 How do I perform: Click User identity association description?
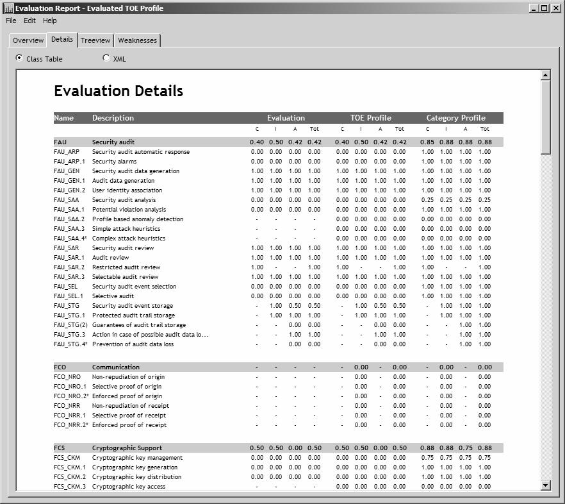coord(127,190)
